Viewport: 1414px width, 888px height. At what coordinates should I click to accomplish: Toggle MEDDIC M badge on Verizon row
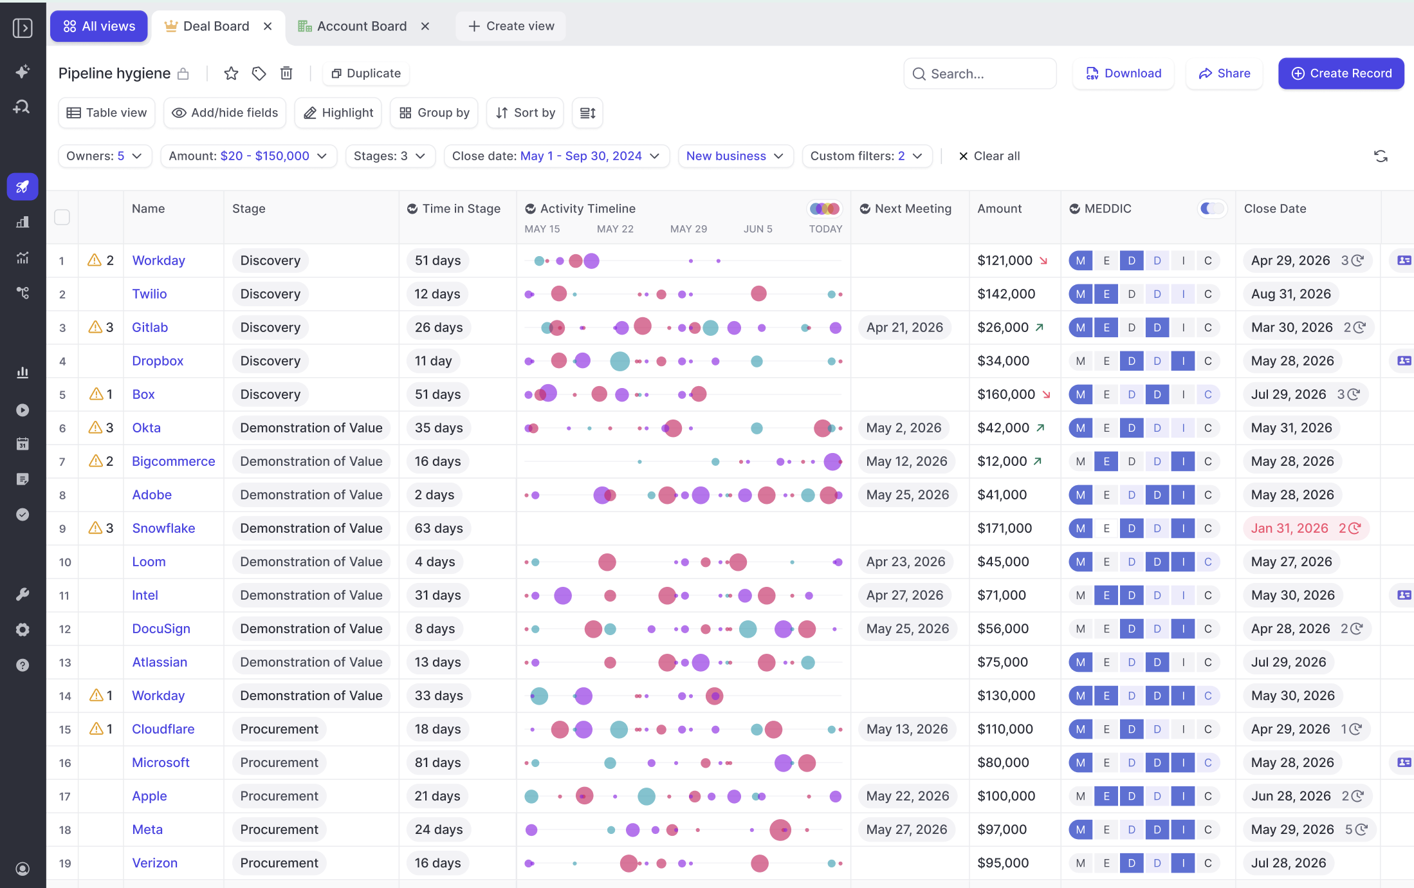point(1081,863)
